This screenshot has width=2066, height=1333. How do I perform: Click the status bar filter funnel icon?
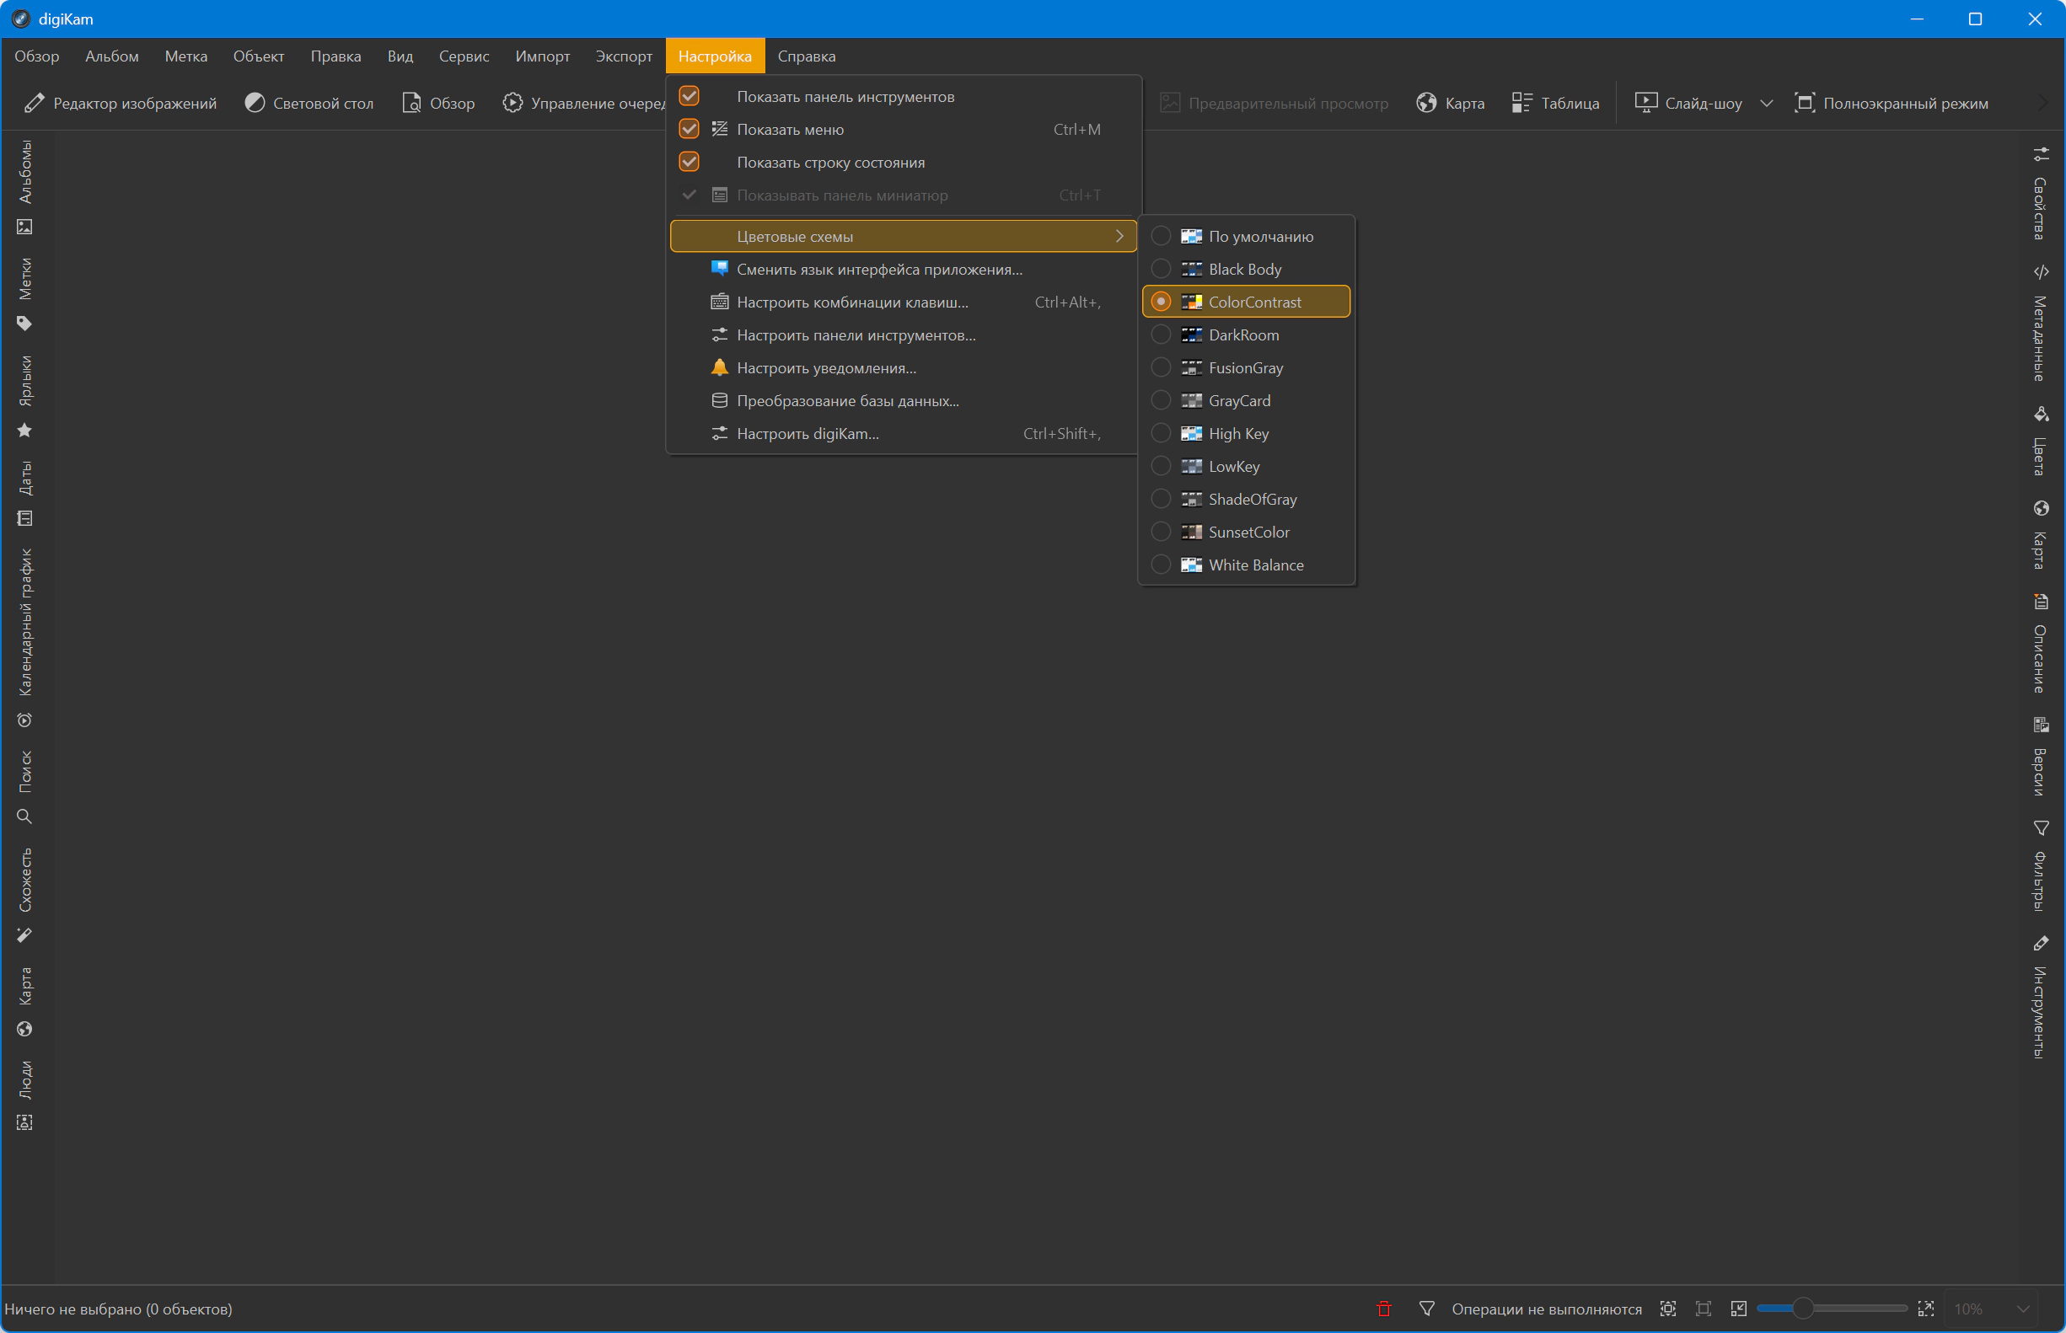(x=1427, y=1309)
